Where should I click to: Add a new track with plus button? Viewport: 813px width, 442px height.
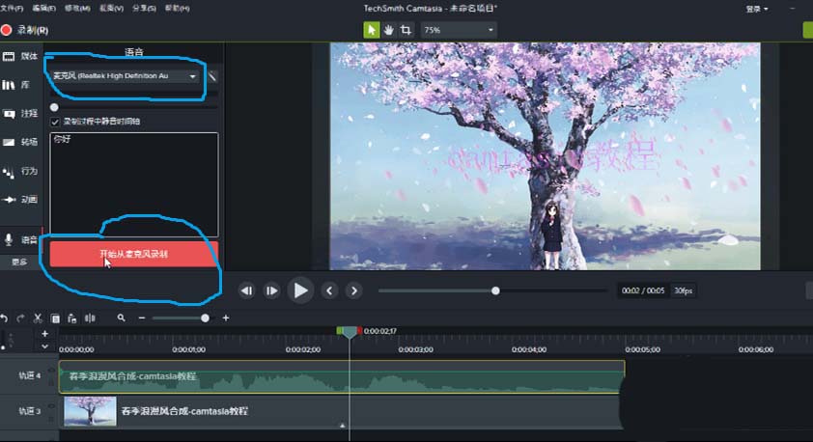[x=44, y=334]
